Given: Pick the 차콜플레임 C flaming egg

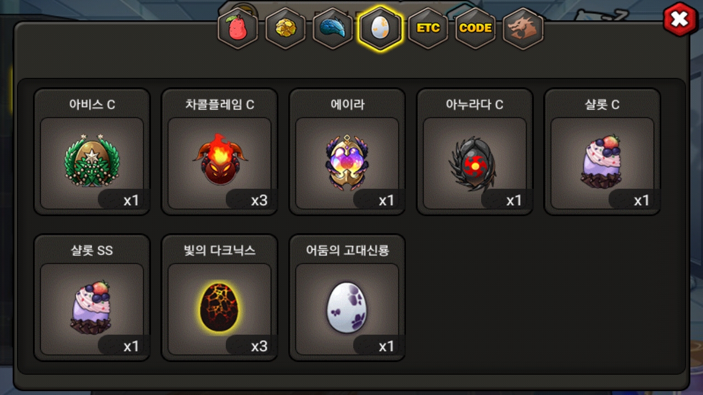Looking at the screenshot, I should pos(220,152).
